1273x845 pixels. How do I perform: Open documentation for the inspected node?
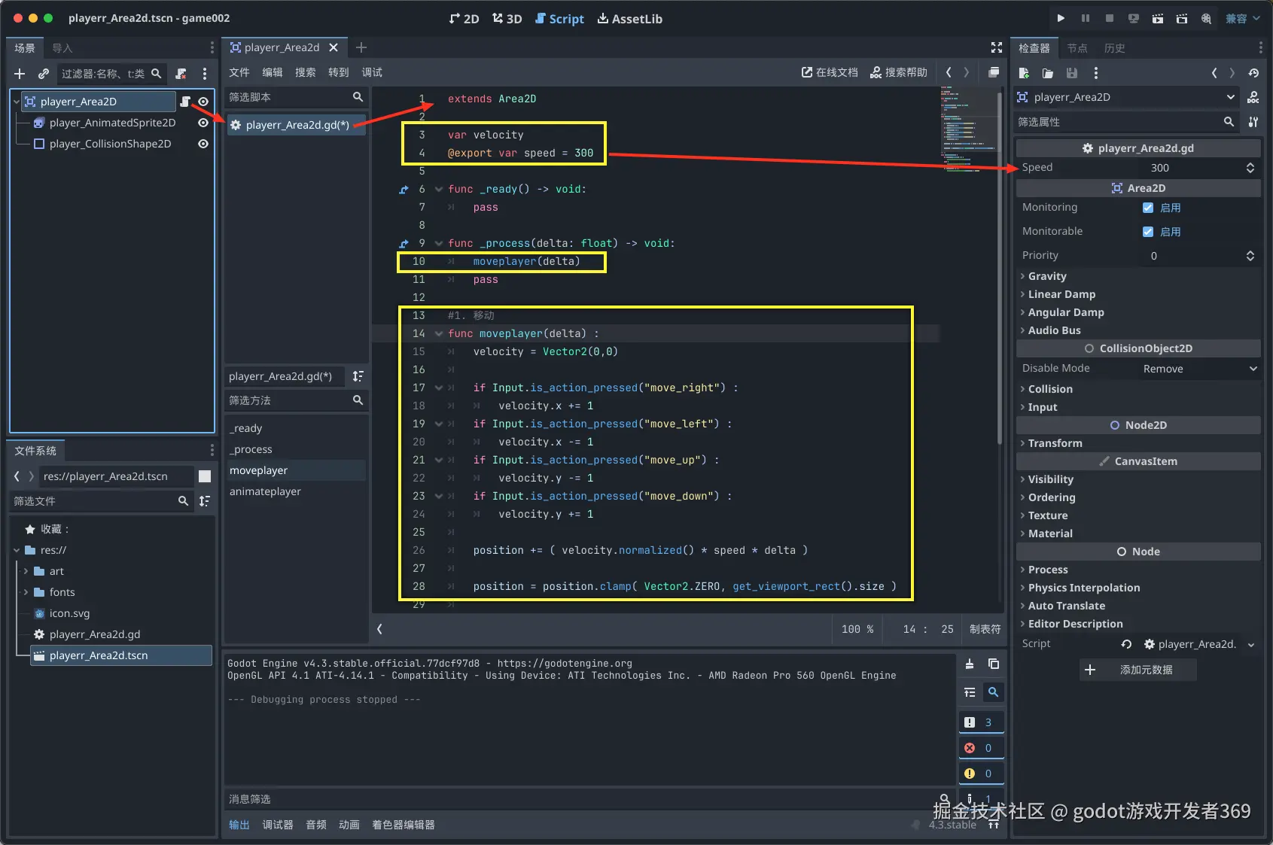pos(1253,97)
